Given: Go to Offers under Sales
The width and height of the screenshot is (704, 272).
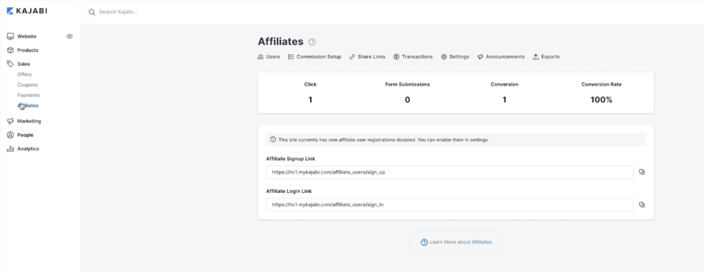Looking at the screenshot, I should tap(24, 74).
